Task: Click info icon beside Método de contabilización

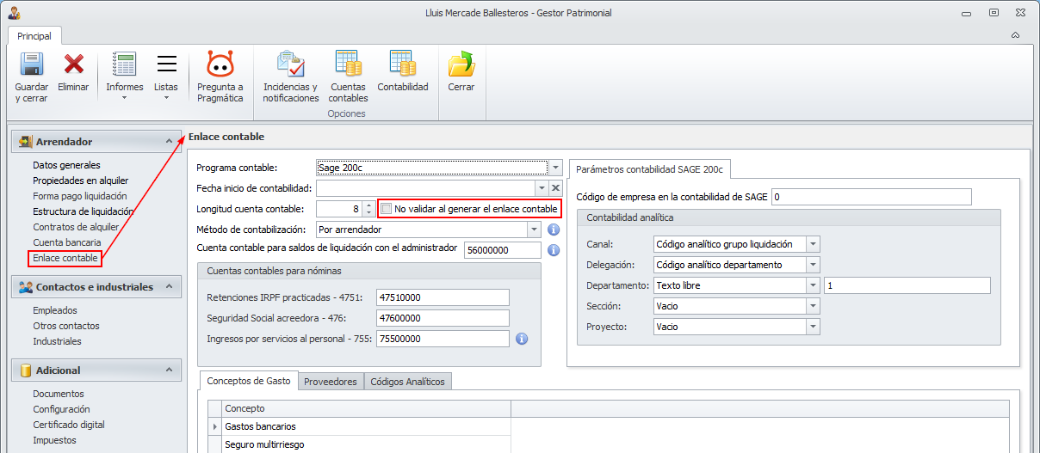Action: (554, 230)
